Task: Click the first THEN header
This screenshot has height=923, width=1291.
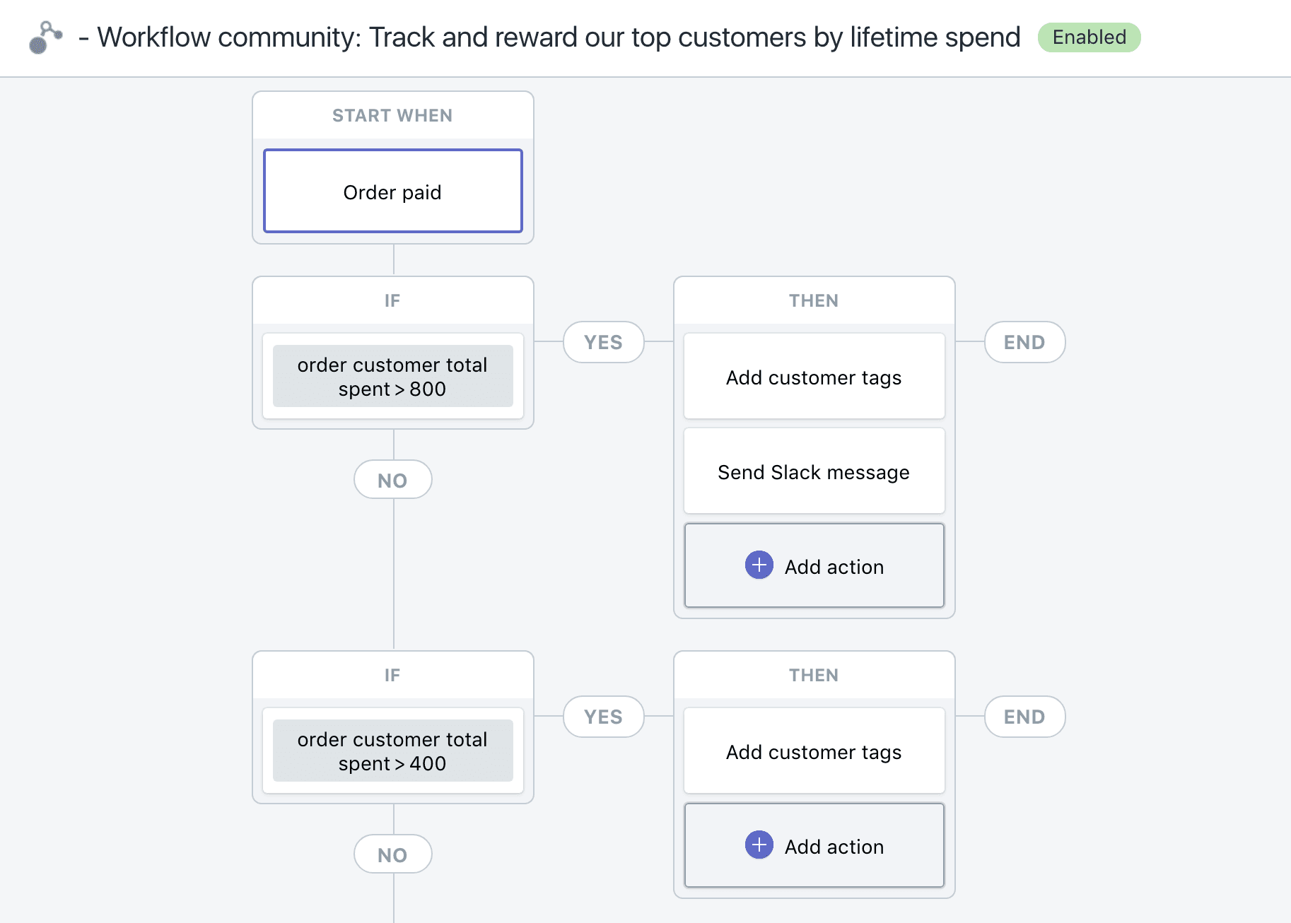Action: tap(814, 300)
